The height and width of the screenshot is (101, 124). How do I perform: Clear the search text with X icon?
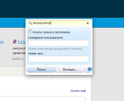pos(88,23)
